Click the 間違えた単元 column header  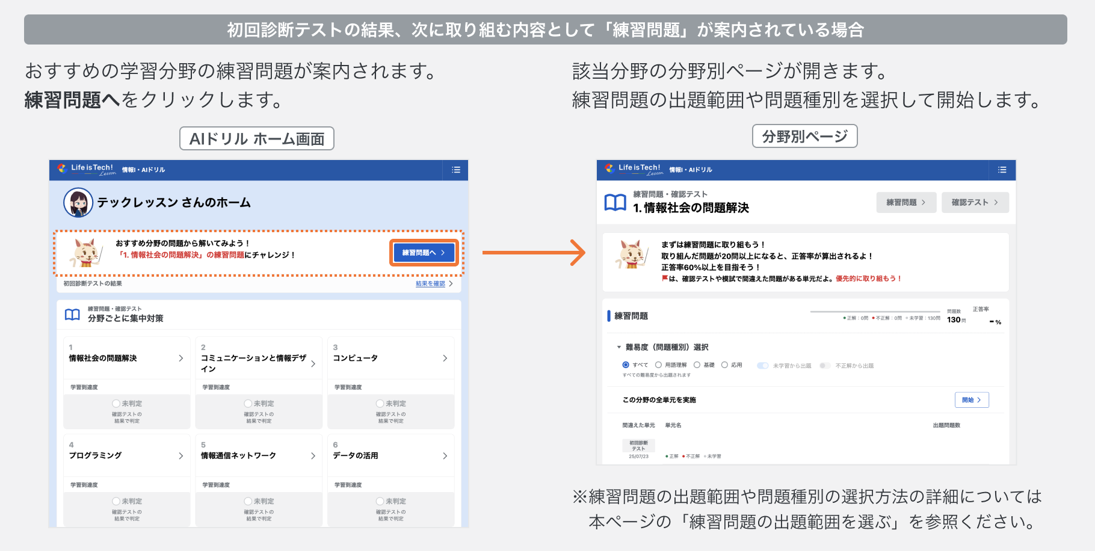tap(638, 425)
